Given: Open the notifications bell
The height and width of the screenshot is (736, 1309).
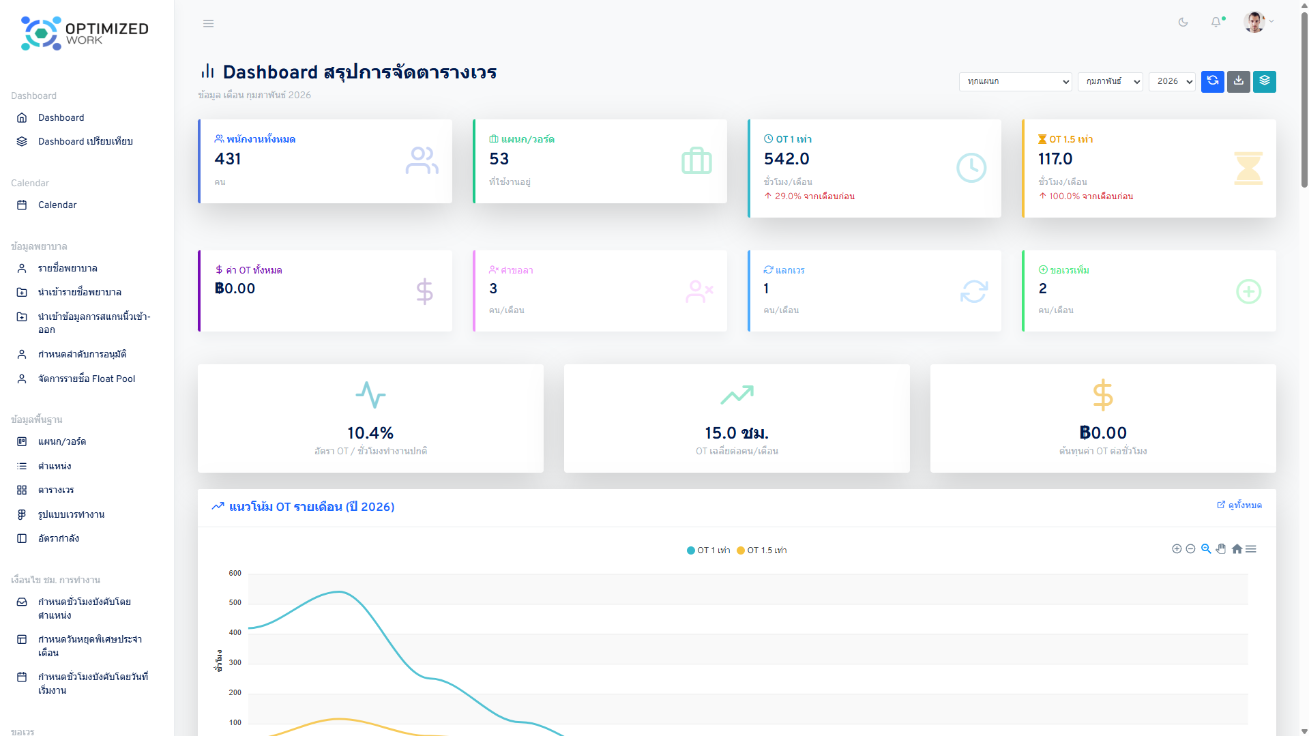Looking at the screenshot, I should [1216, 23].
